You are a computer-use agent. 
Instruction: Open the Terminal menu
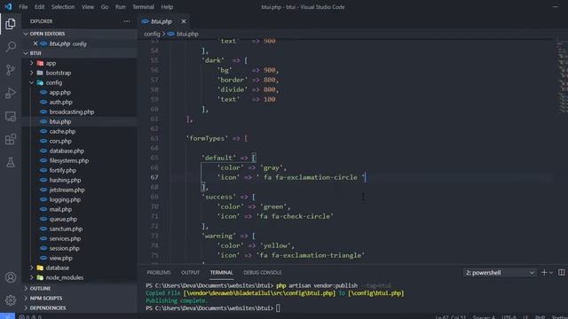tap(143, 7)
